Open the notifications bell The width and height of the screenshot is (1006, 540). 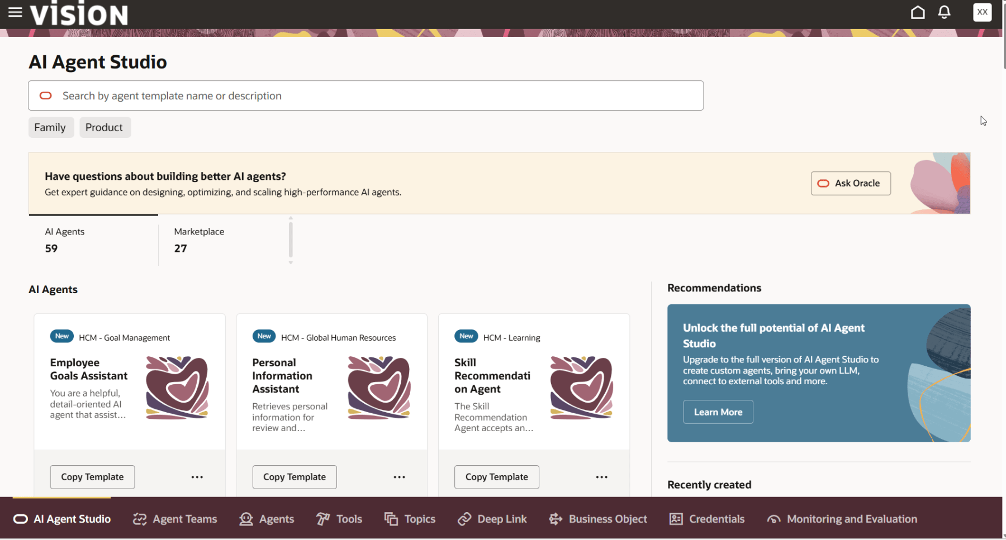[944, 12]
